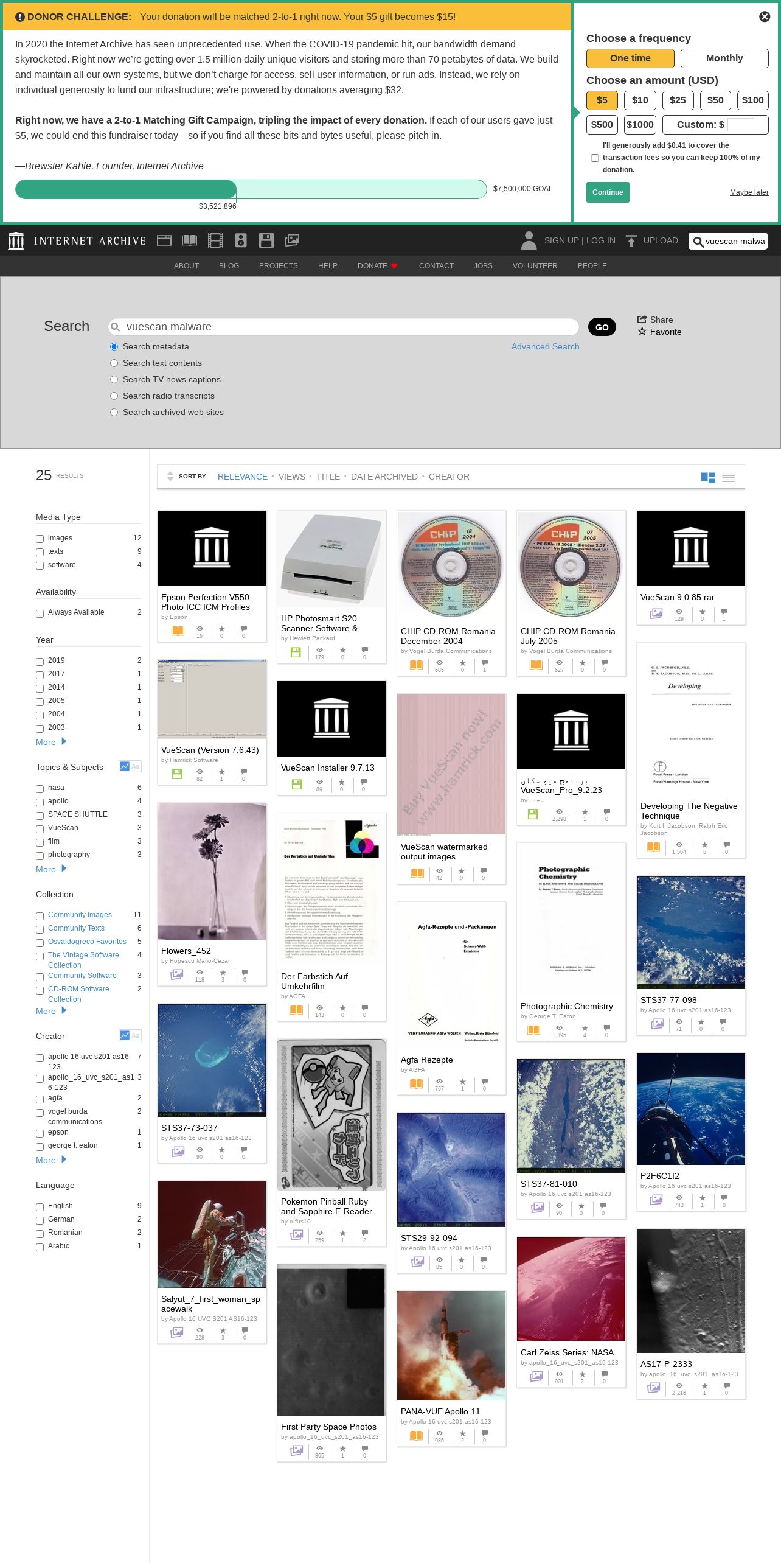Click texts icon on CHIP CD-ROM December 2004
This screenshot has height=1563, width=781.
tap(416, 665)
